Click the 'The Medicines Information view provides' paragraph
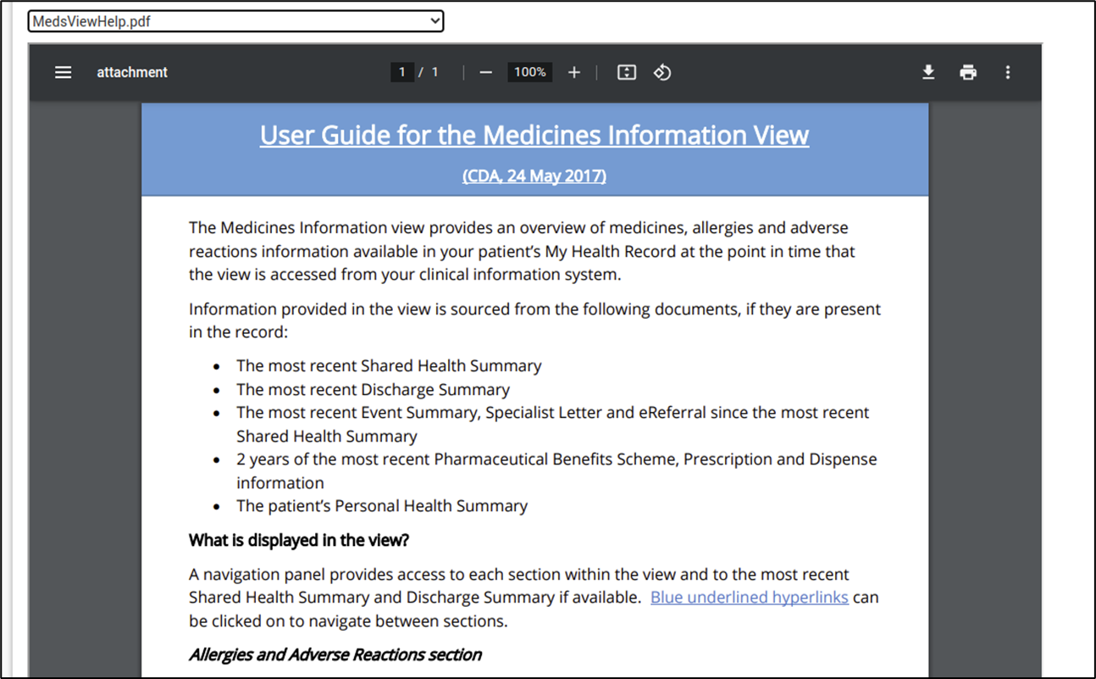The width and height of the screenshot is (1096, 679). 522,251
